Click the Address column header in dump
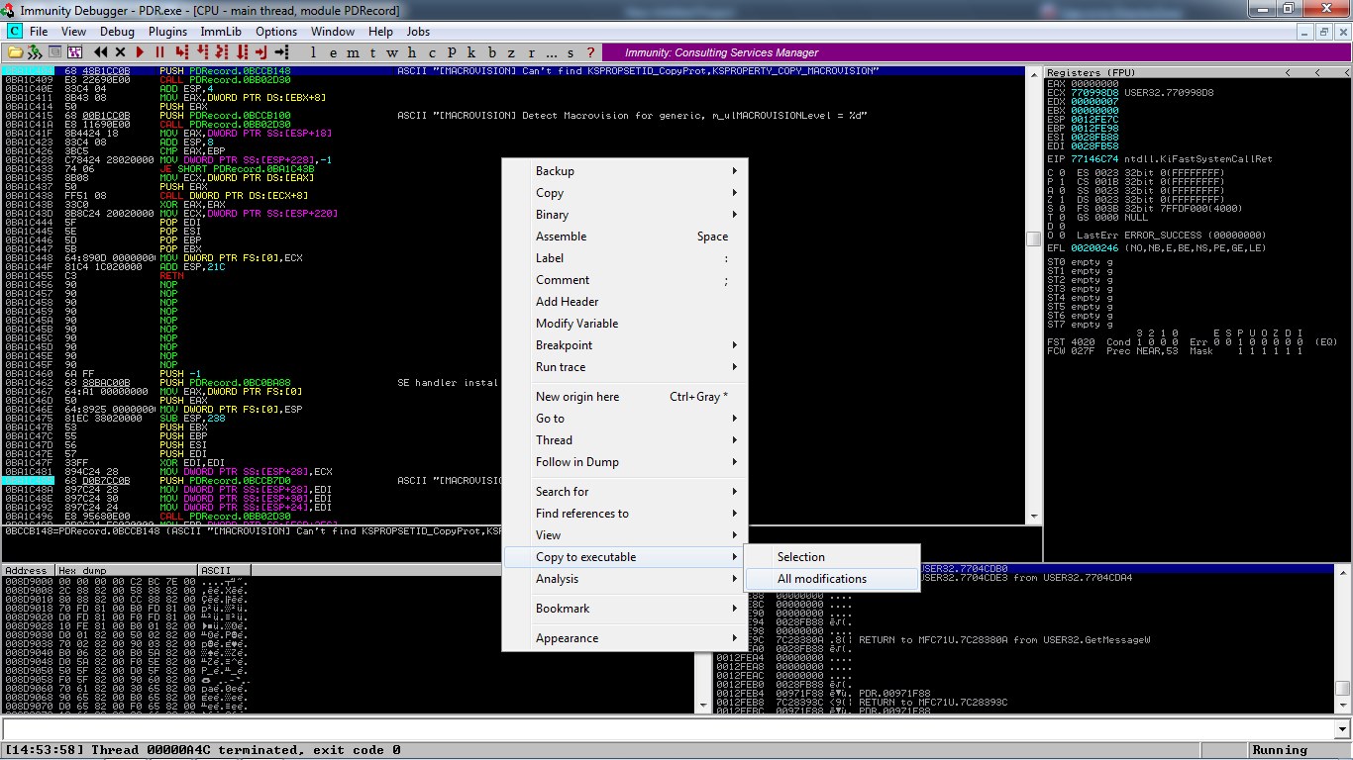1353x760 pixels. (28, 571)
